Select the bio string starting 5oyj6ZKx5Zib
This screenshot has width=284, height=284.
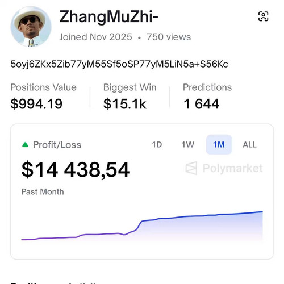(119, 64)
